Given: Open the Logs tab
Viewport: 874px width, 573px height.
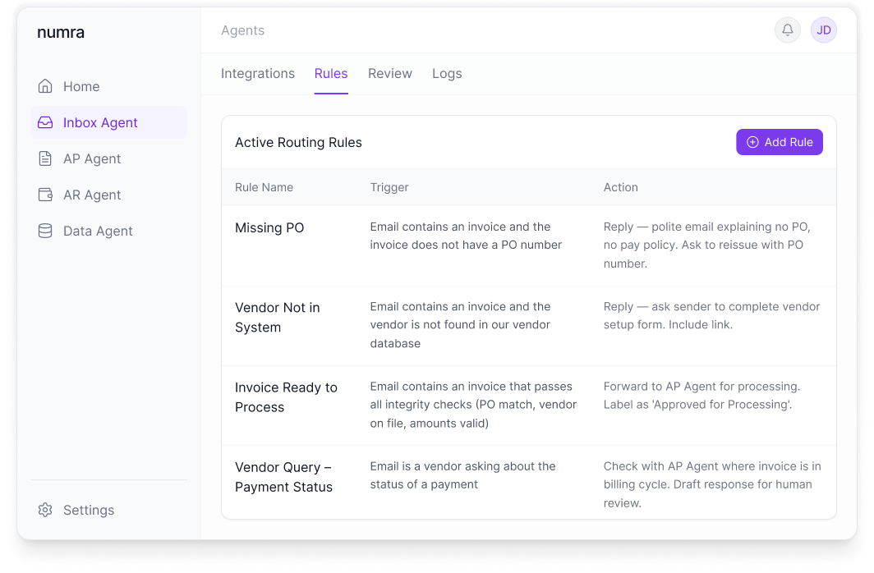Looking at the screenshot, I should [447, 73].
